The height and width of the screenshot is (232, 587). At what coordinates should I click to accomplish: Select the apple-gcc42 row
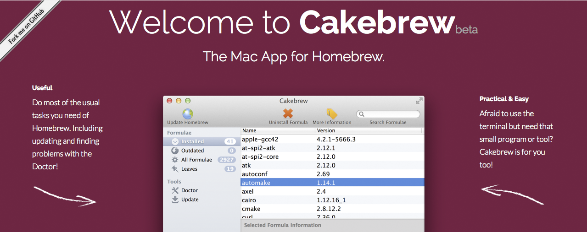(x=333, y=139)
